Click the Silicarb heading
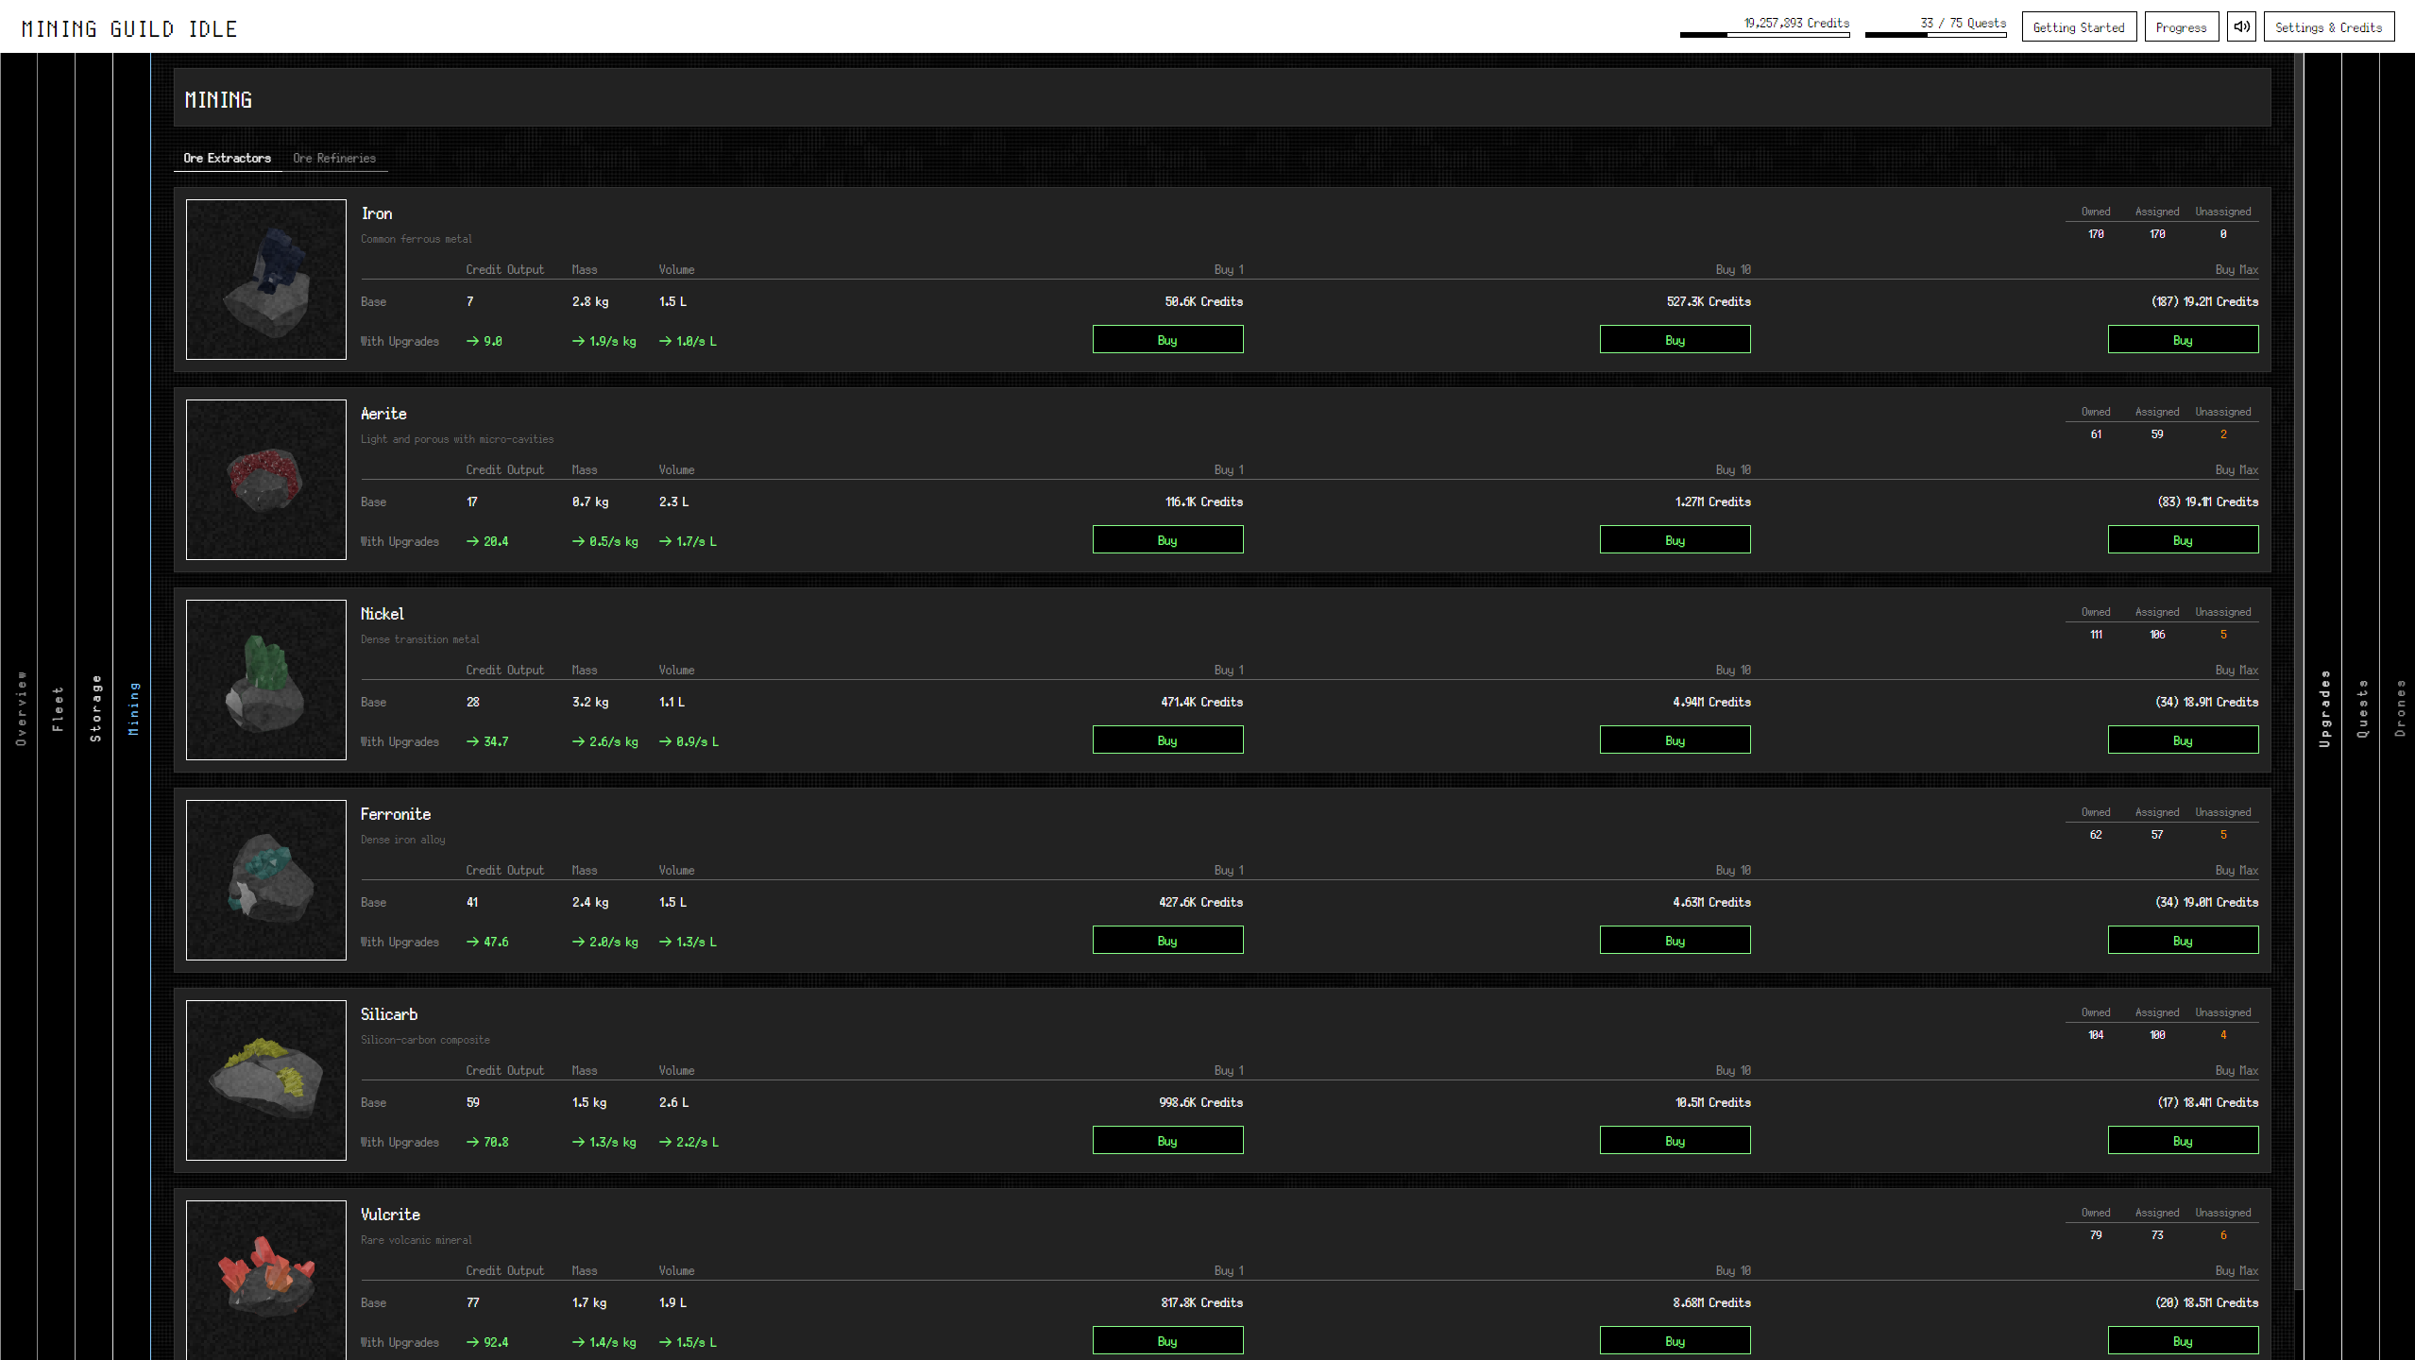2415x1360 pixels. (389, 1014)
